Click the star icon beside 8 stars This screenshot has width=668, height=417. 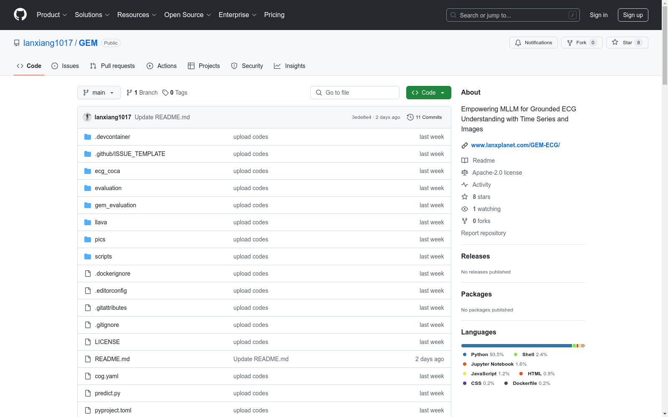tap(465, 197)
